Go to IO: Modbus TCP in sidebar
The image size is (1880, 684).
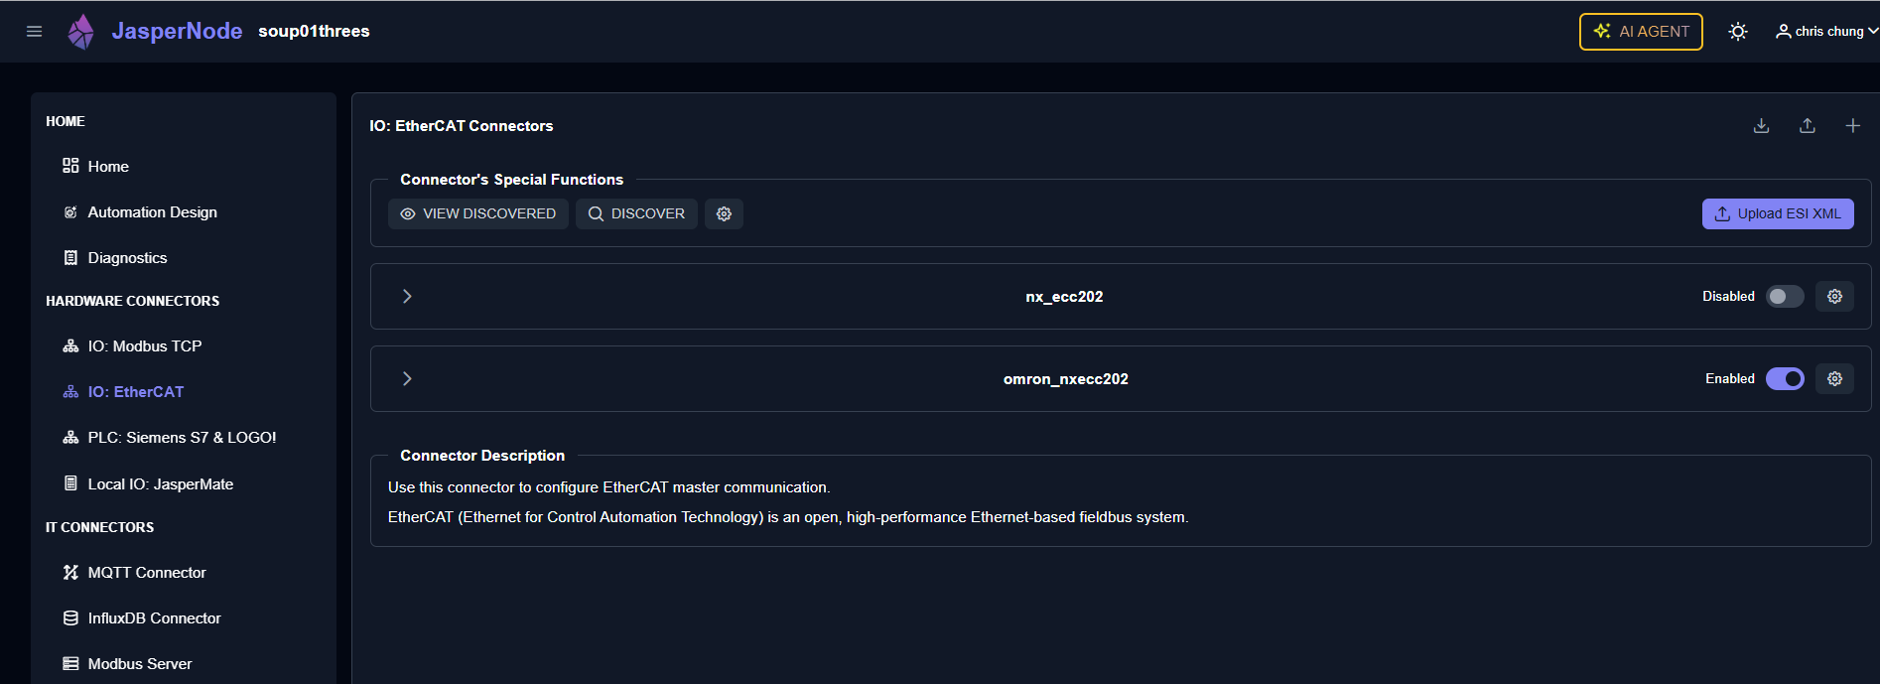144,346
